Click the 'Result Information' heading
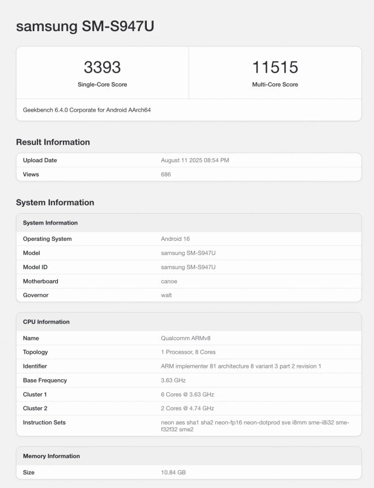Screen dimensions: 374x488 [x=53, y=142]
